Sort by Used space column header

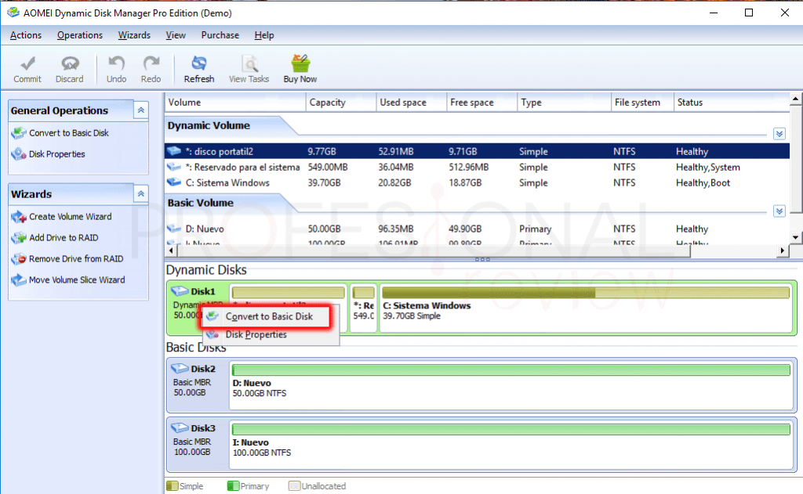412,103
